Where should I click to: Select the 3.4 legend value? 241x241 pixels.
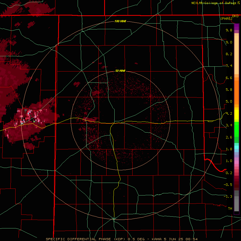pyautogui.click(x=229, y=125)
